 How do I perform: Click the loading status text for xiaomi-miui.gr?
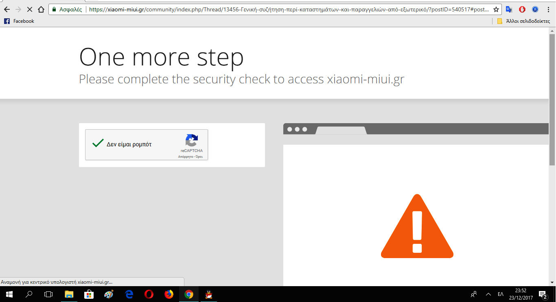pyautogui.click(x=57, y=282)
